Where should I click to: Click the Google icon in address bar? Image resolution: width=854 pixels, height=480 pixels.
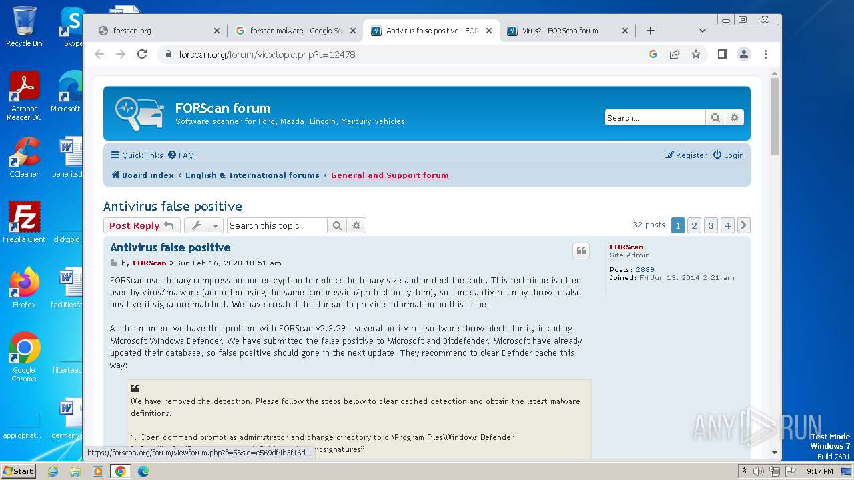653,54
